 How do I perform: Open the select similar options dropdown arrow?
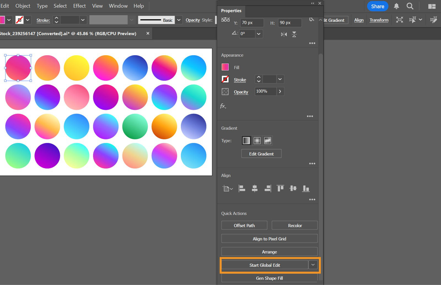click(421, 20)
